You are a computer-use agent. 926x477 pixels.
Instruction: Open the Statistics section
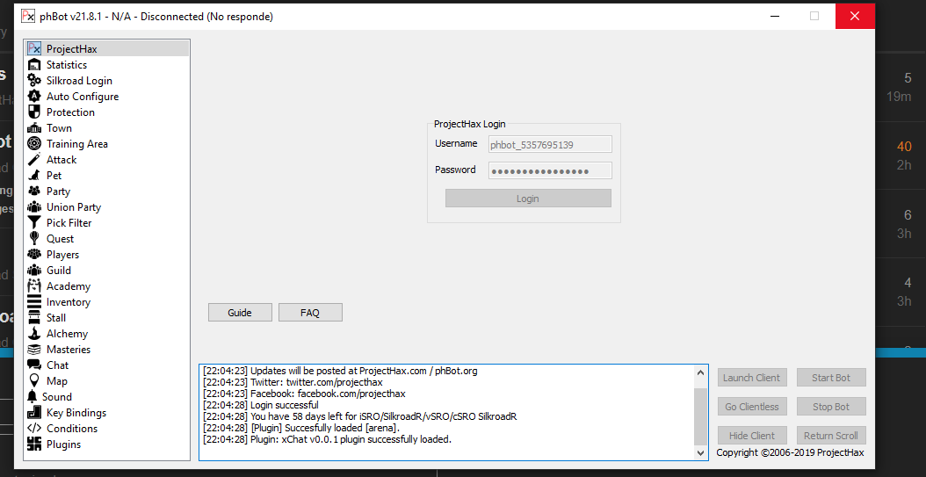[x=67, y=65]
